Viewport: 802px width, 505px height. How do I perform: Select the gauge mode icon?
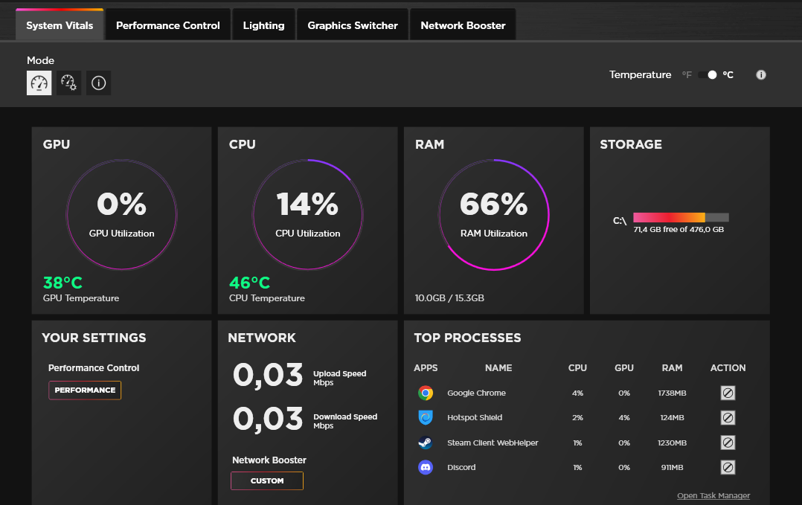(39, 83)
